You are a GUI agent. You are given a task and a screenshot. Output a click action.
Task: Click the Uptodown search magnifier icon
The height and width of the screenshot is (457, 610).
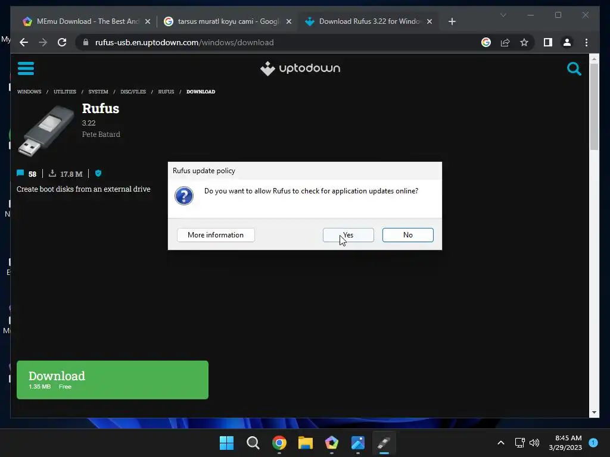574,69
